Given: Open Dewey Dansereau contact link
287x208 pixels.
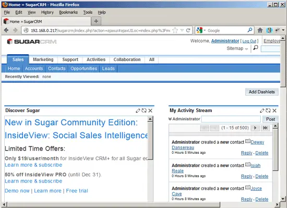Looking at the screenshot, I should tap(218, 145).
